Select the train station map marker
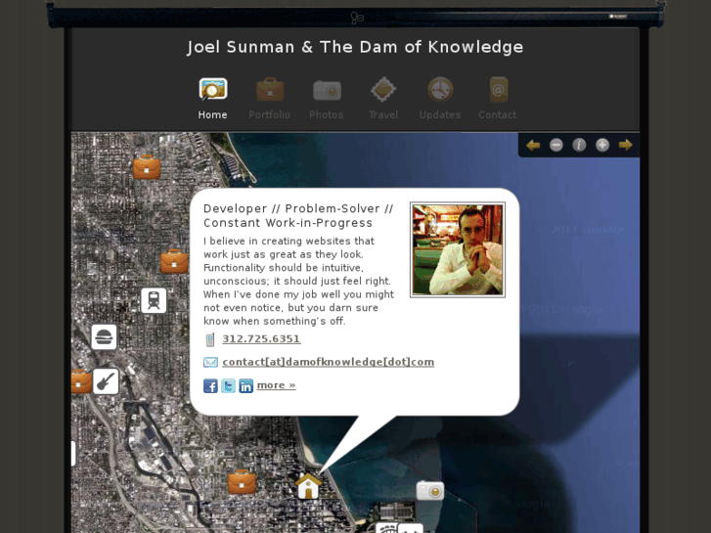 (x=154, y=300)
